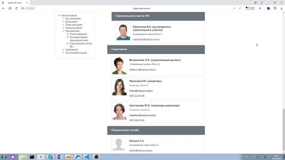Click the taskbar clock showing date
Image resolution: width=285 pixels, height=160 pixels.
(277, 157)
